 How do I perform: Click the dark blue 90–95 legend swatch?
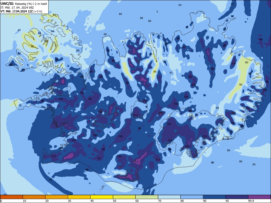[x=214, y=197]
